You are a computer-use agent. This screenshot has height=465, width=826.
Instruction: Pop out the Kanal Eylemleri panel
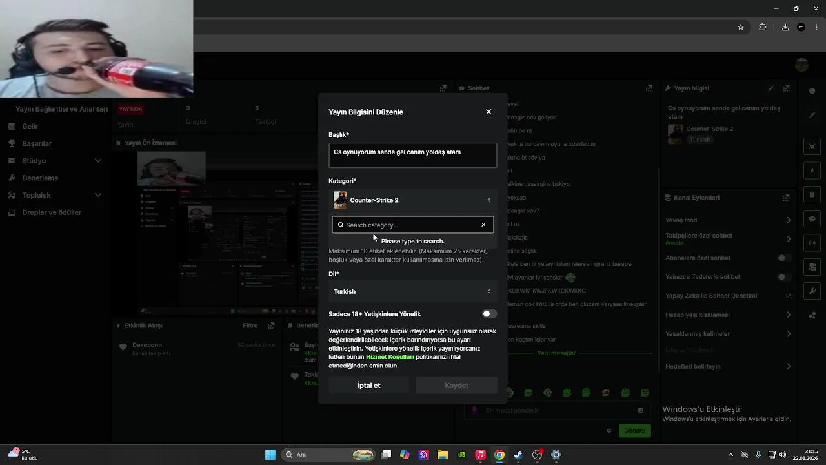pyautogui.click(x=786, y=198)
